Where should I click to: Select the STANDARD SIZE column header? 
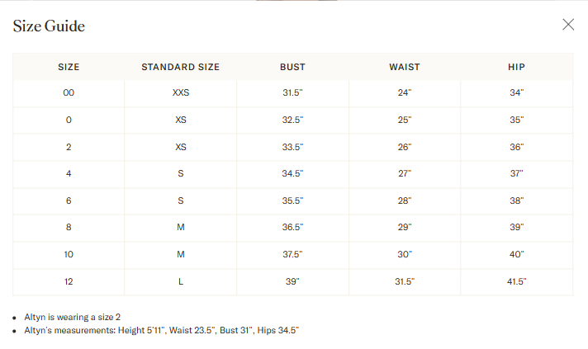[x=181, y=67]
